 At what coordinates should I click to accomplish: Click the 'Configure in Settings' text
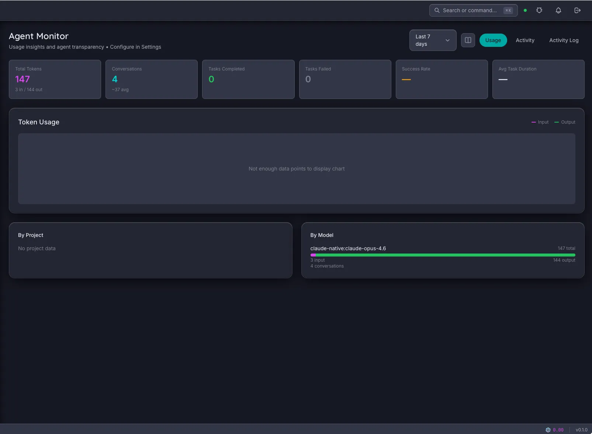(135, 47)
